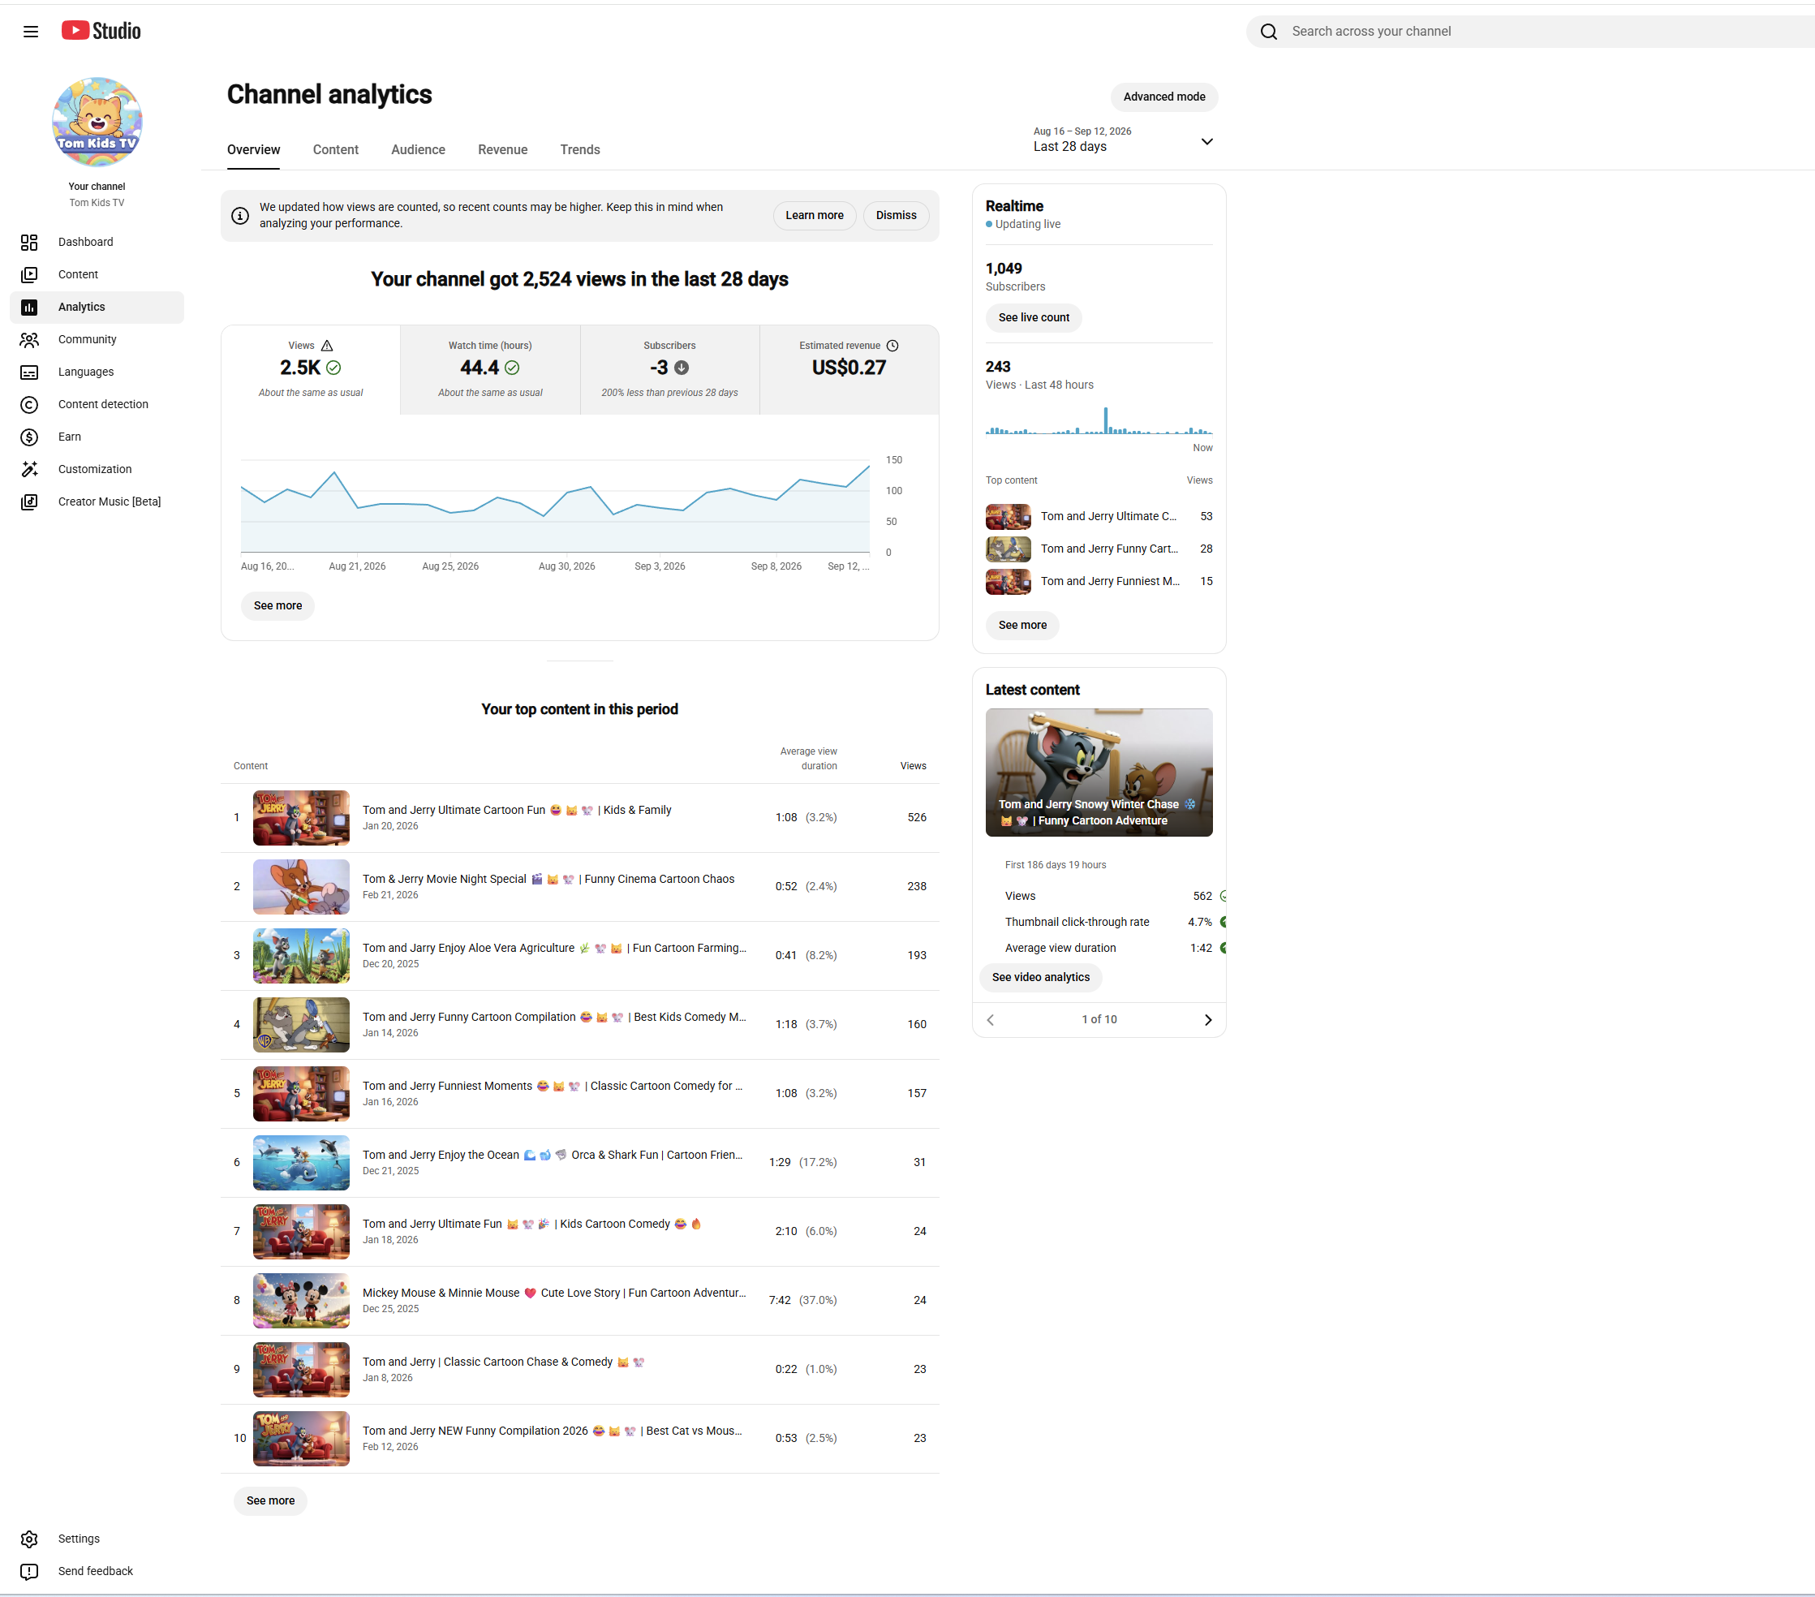1815x1597 pixels.
Task: Open Customization in the sidebar
Action: click(x=97, y=469)
